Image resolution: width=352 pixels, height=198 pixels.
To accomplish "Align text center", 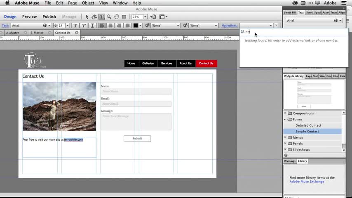I will 110,26.
